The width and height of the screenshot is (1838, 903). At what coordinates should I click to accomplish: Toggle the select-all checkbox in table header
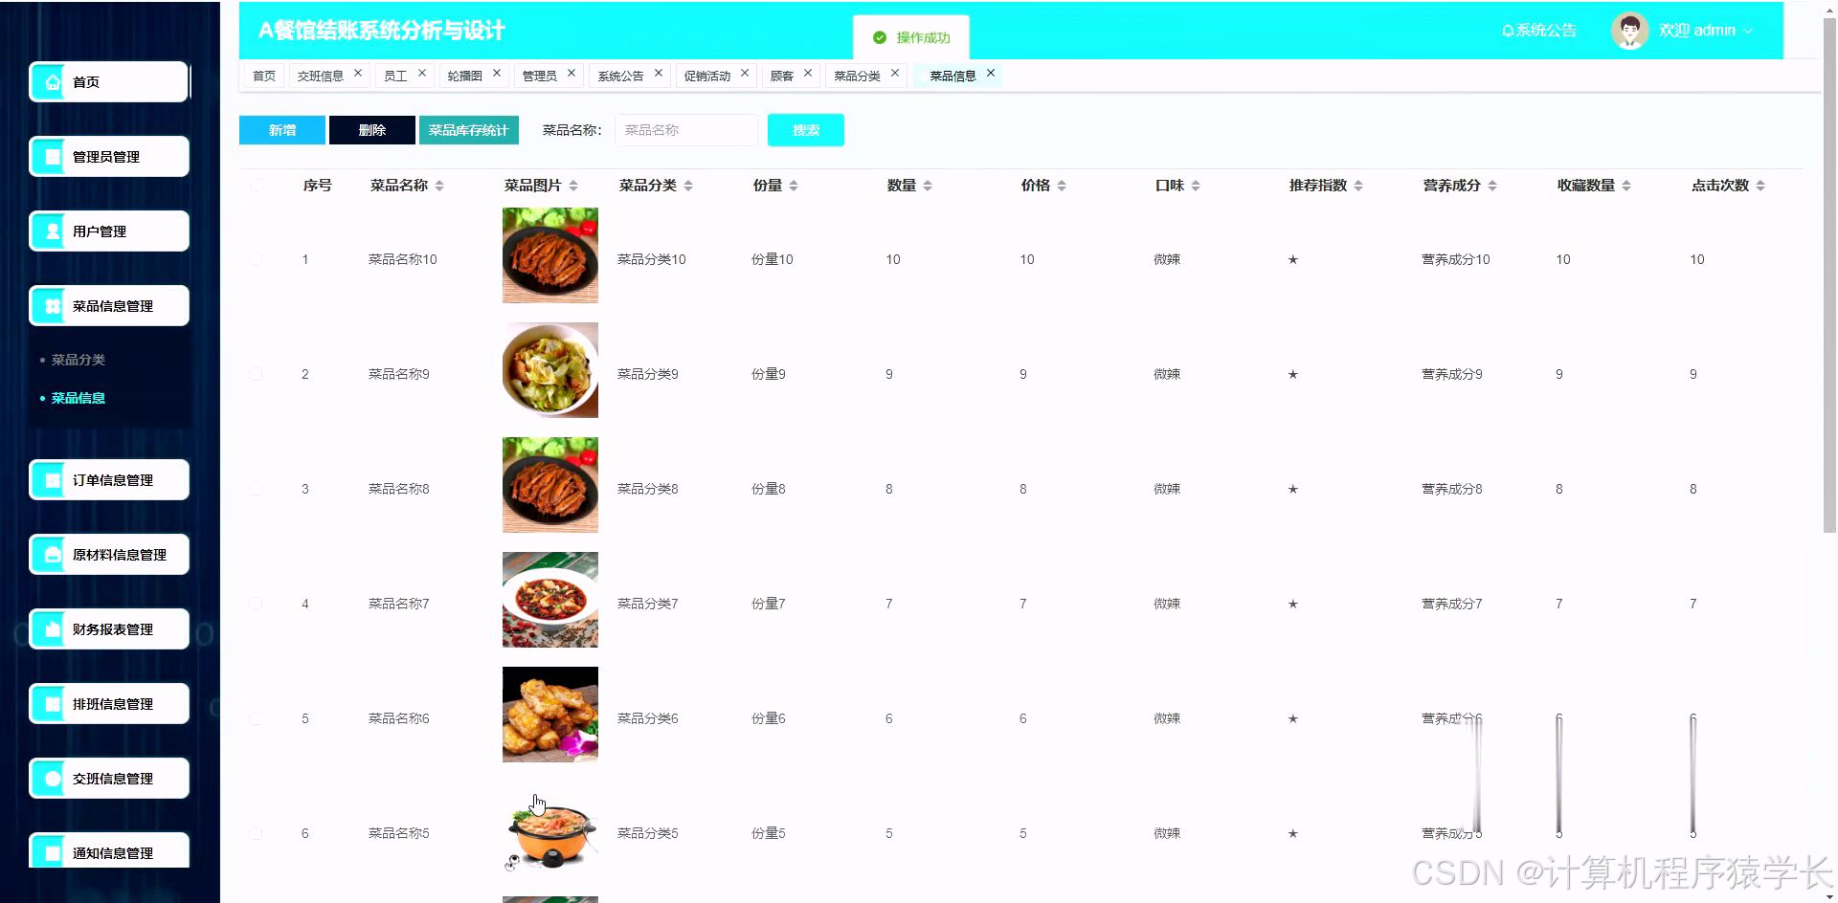click(256, 186)
